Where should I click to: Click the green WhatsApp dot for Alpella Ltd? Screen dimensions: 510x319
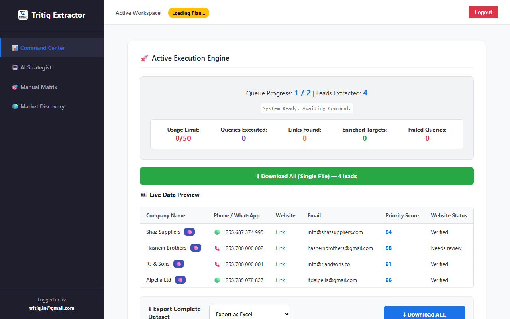(x=217, y=280)
